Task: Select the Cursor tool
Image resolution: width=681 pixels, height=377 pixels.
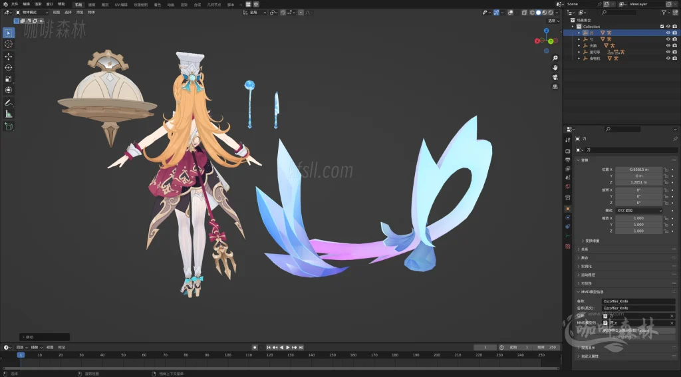Action: tap(8, 44)
